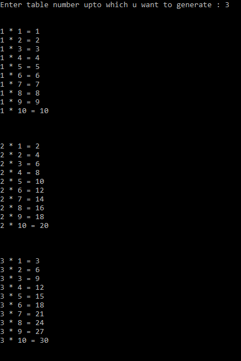Select the line "2 * 4 = 8"
Screen dimensions: 241x361
(20, 173)
